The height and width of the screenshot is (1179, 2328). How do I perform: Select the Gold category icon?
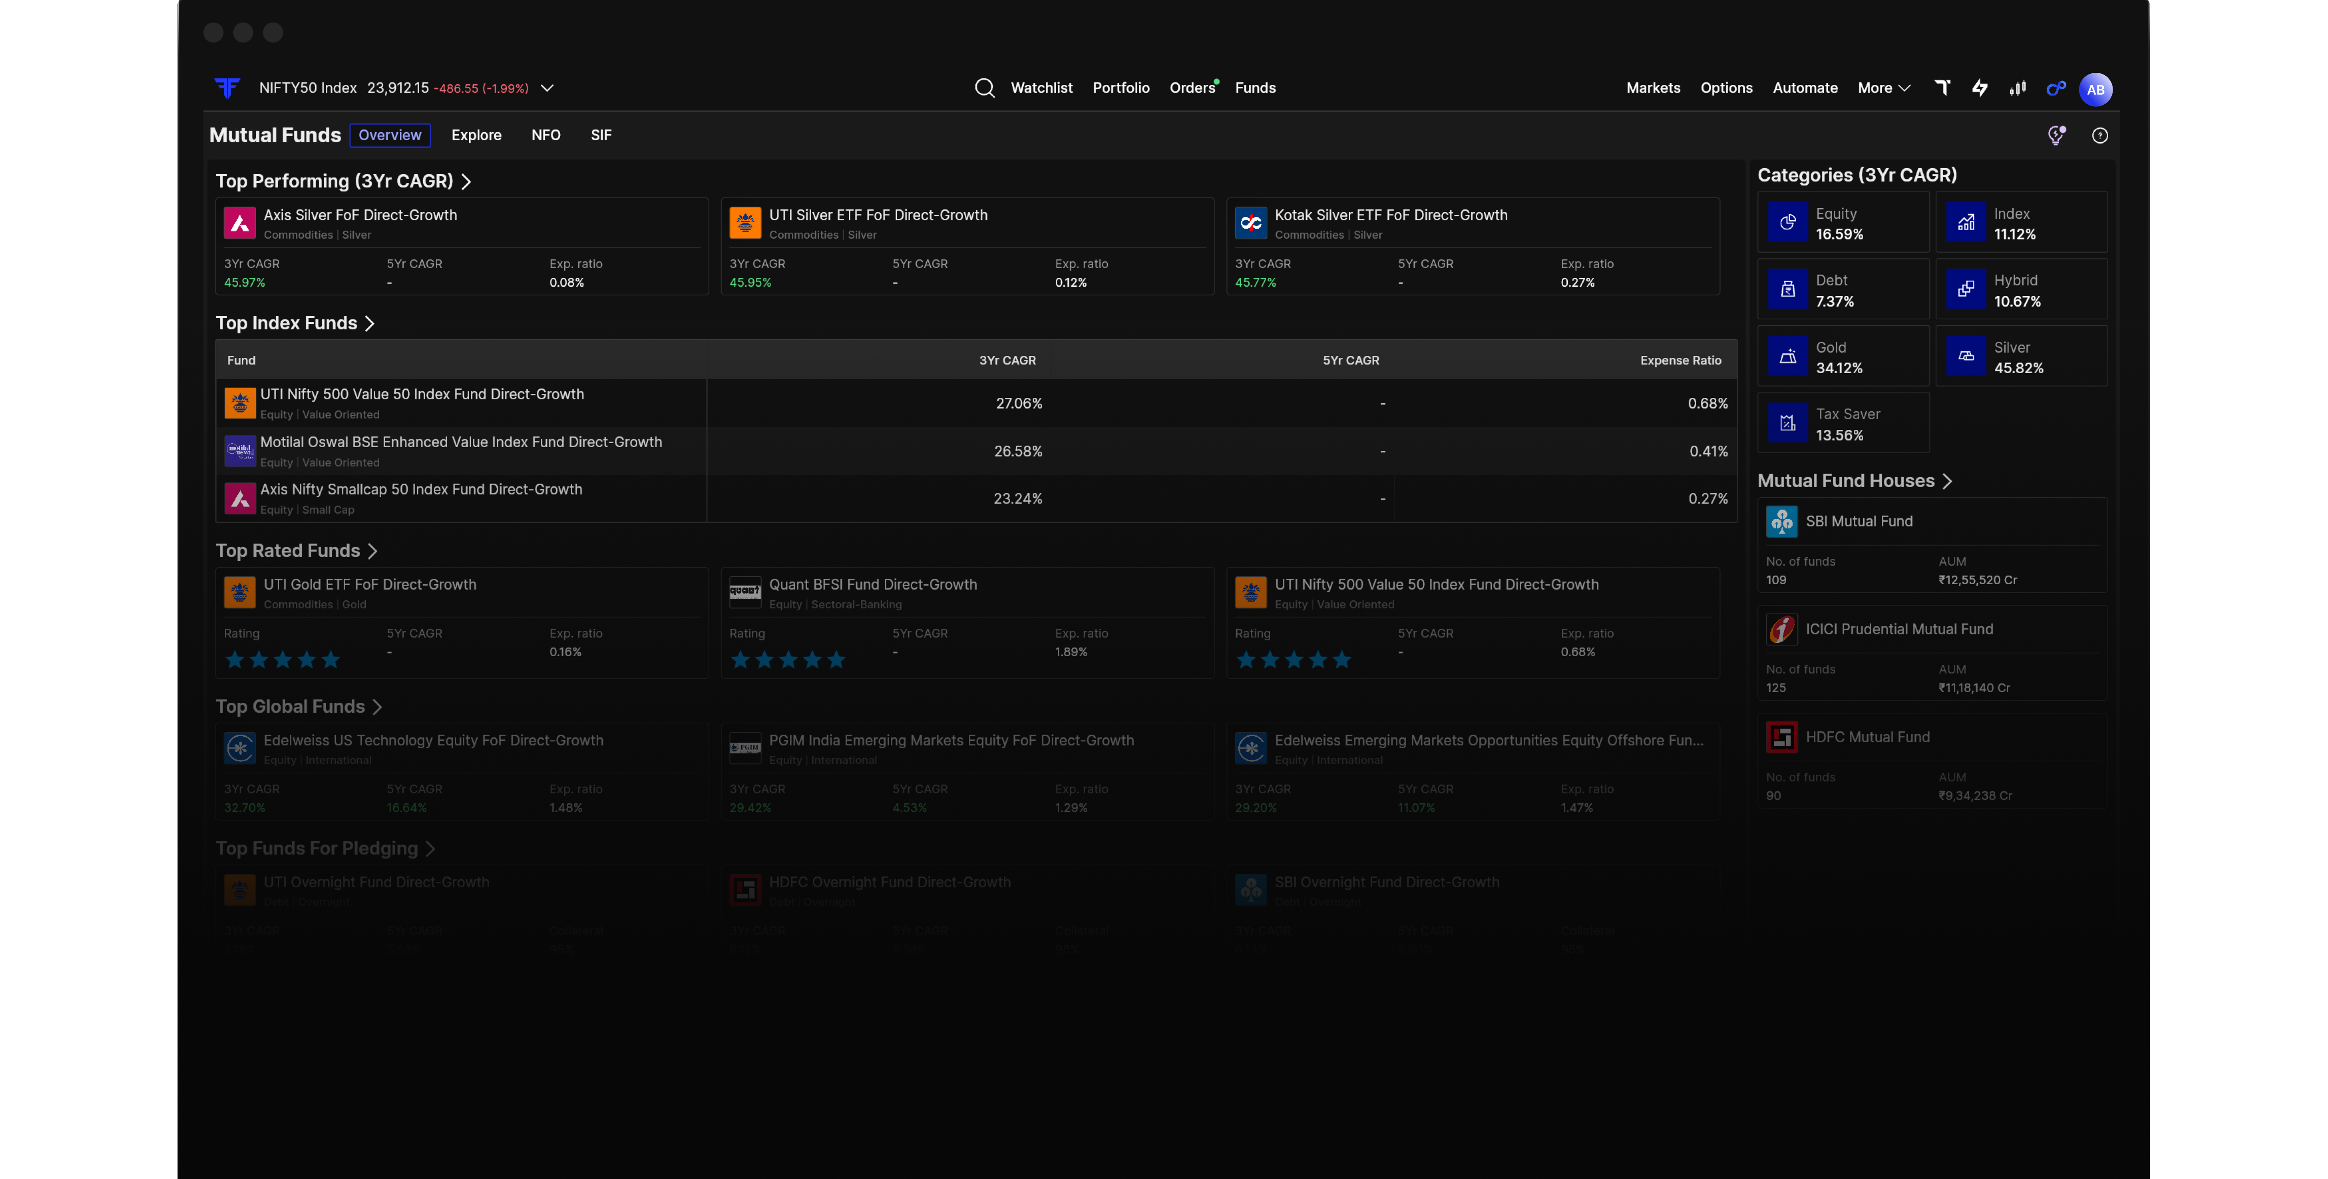pos(1788,356)
